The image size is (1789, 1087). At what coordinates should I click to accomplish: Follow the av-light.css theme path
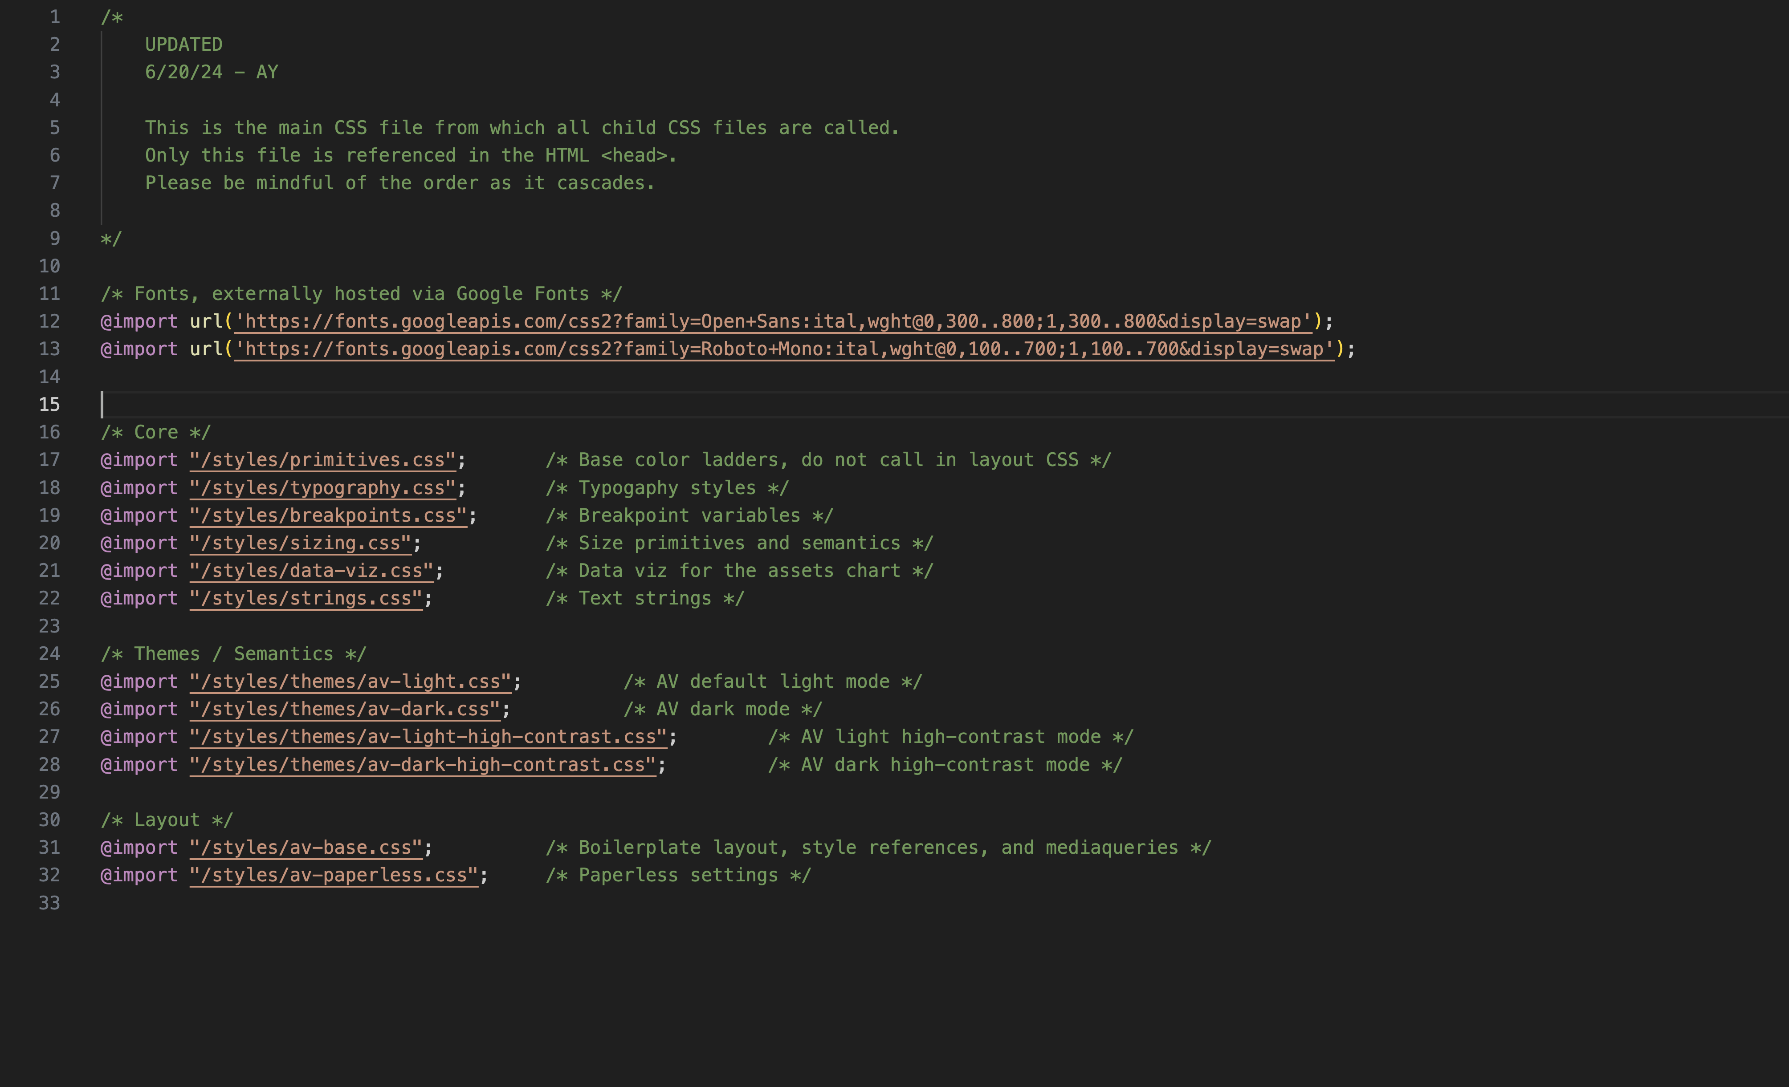click(350, 681)
